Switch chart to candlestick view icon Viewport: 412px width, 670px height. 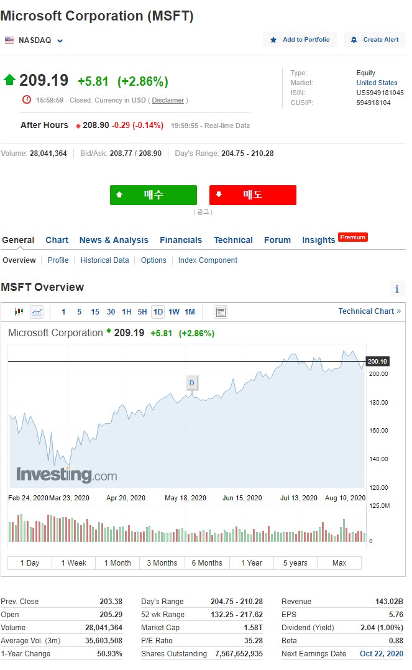(19, 312)
